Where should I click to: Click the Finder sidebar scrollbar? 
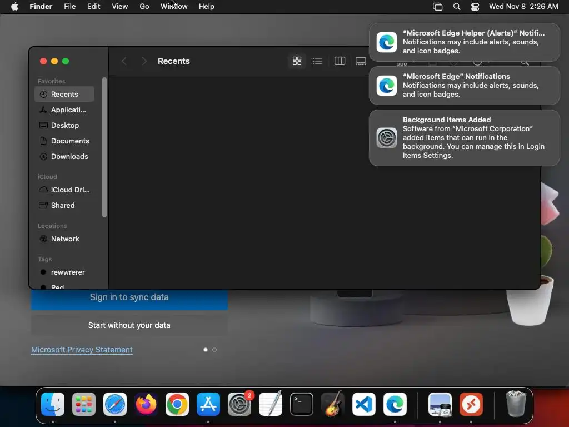104,147
